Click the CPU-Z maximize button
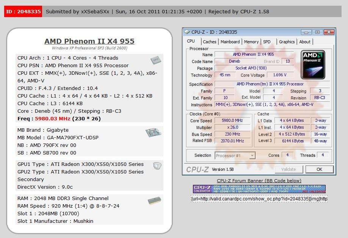Screen dimensions: 348x238 [317, 32]
